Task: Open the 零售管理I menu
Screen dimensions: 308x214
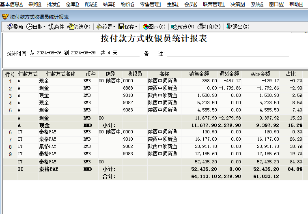Action: pos(150,4)
